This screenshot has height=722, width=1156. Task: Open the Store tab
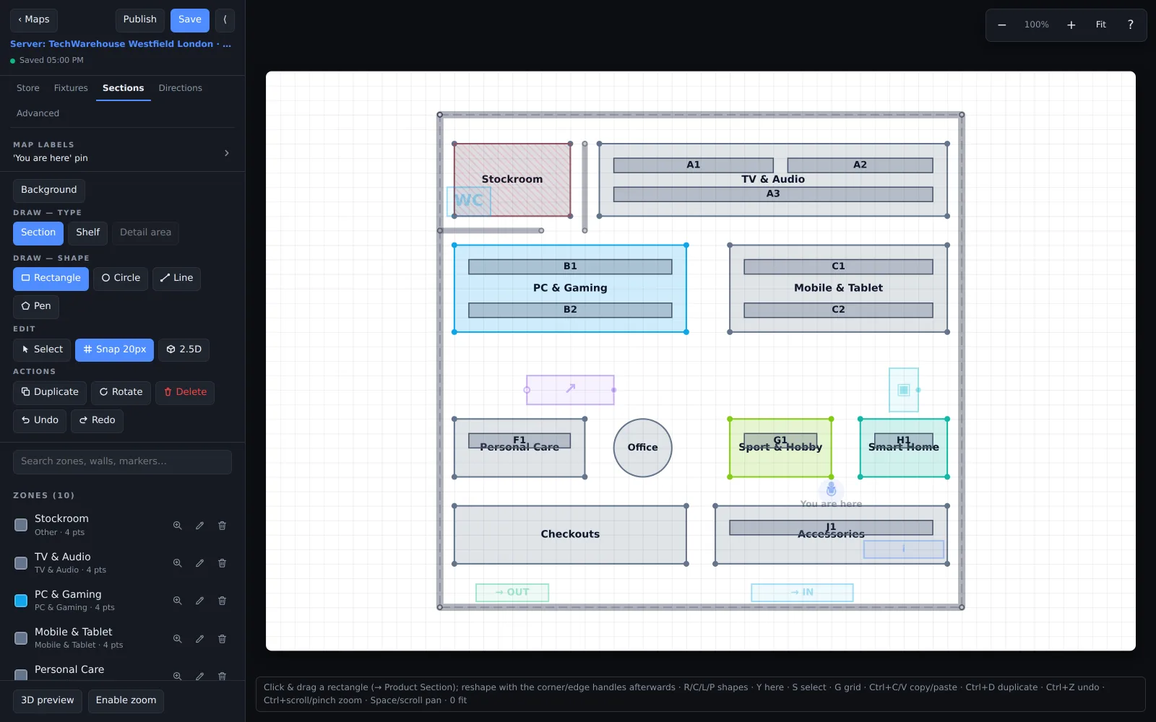click(28, 89)
